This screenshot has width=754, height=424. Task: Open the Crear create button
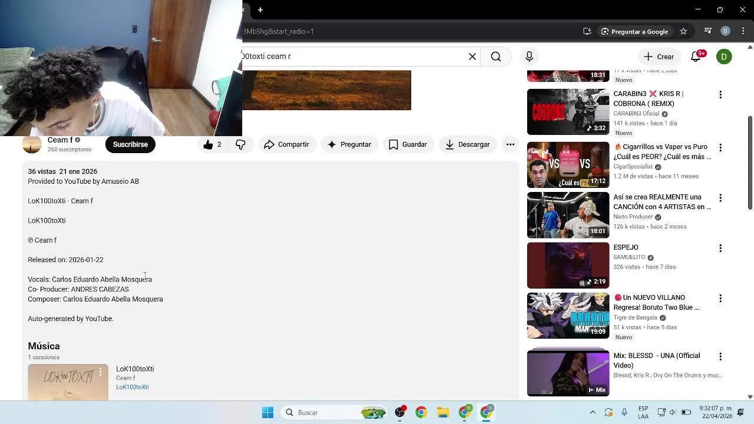tap(659, 57)
